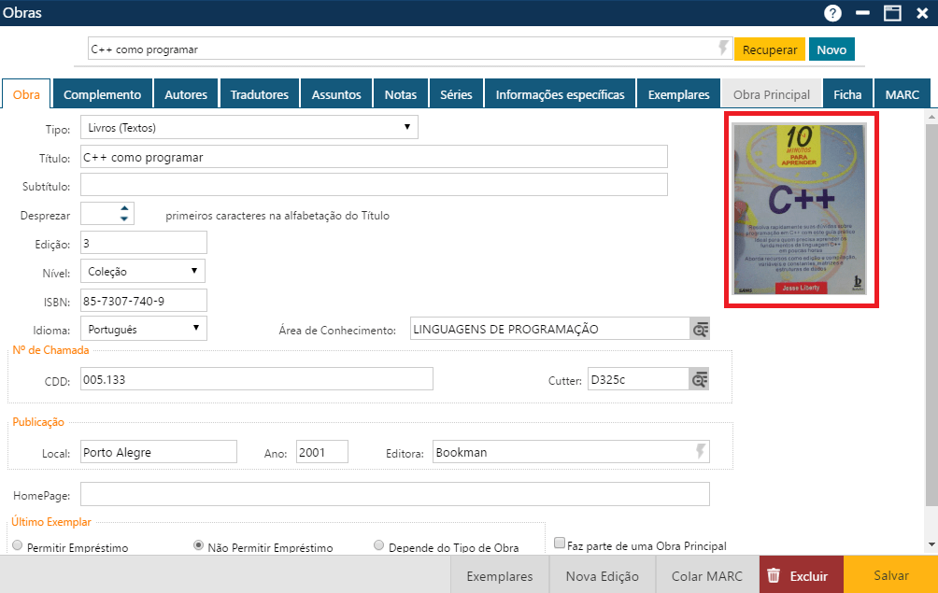
Task: Choose the Depende do Tipo de Obra option
Action: click(378, 544)
